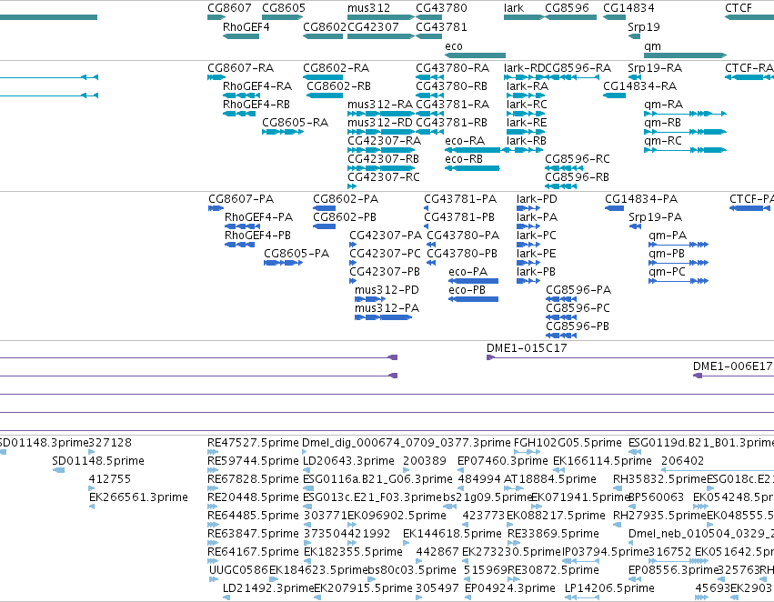The image size is (774, 602).
Task: Open the RhoGEF4-RB transcript label
Action: click(256, 104)
